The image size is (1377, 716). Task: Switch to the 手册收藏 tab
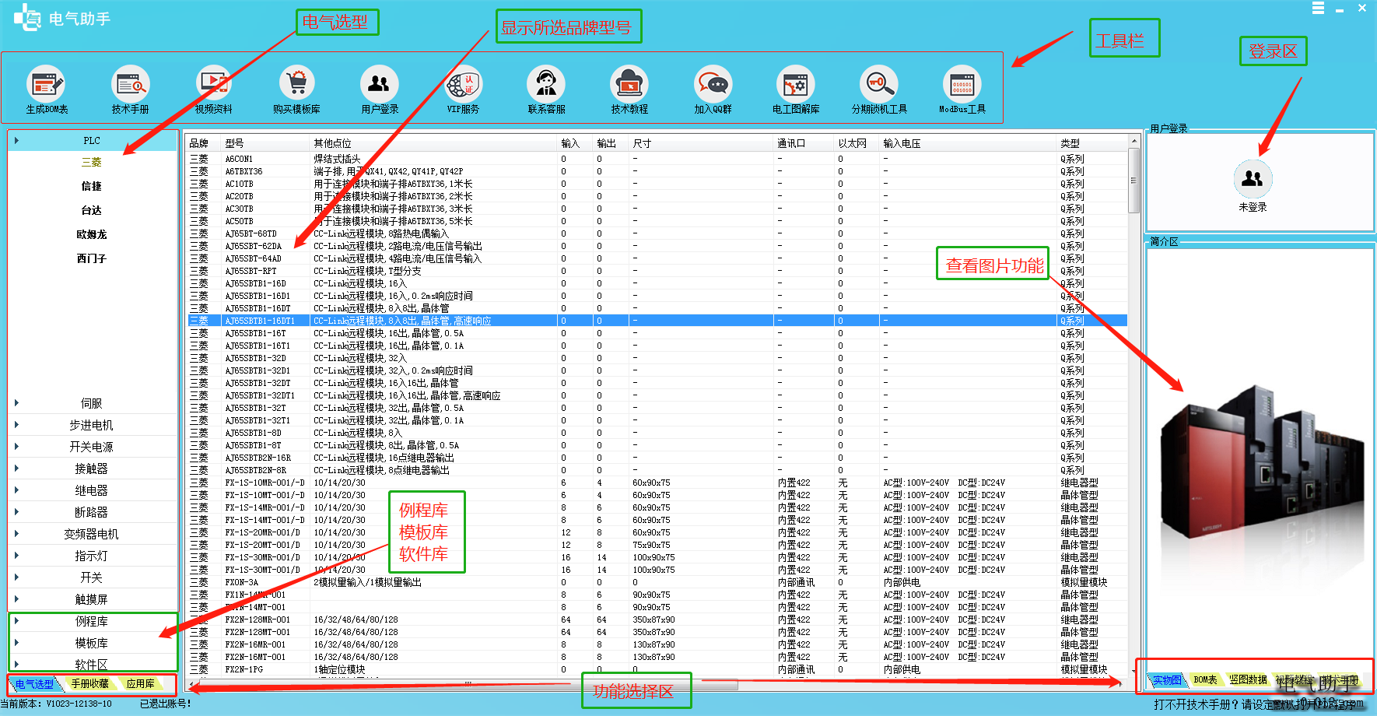click(x=89, y=684)
